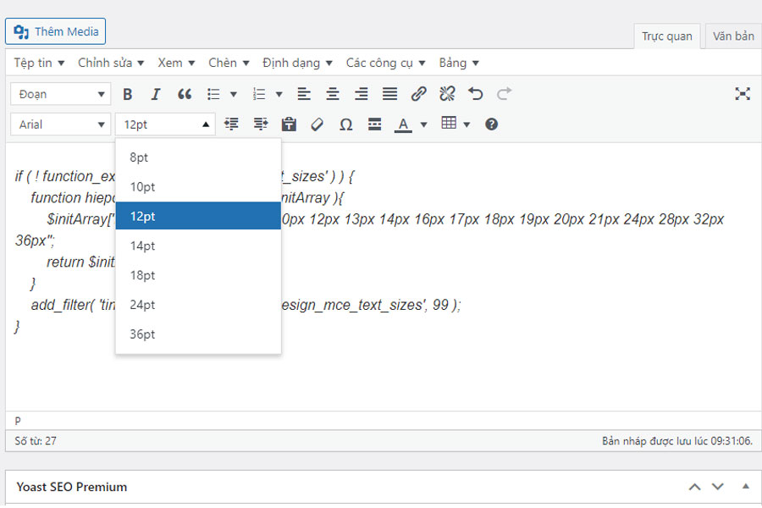Insert a special character (omega)
Viewport: 762px width, 508px height.
pyautogui.click(x=346, y=124)
